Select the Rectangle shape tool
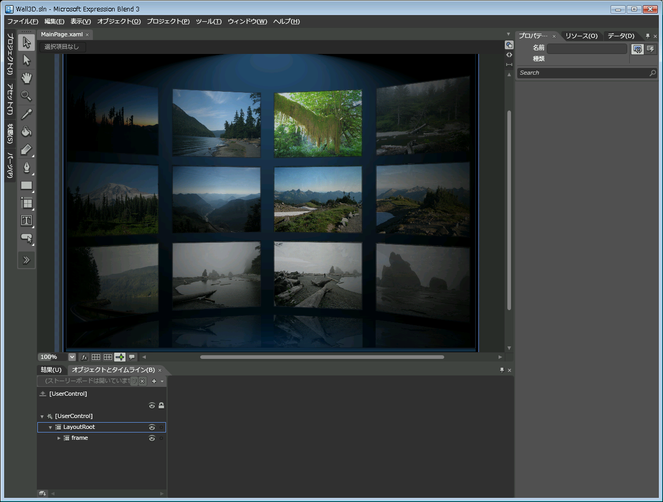 coord(26,185)
